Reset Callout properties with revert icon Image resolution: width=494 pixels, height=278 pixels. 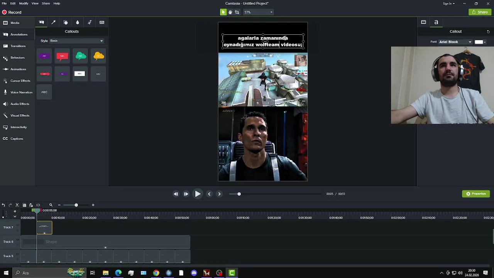(488, 32)
